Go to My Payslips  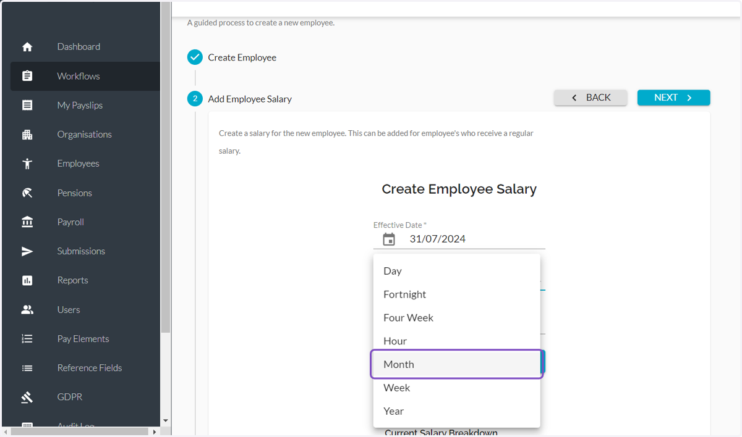(85, 106)
